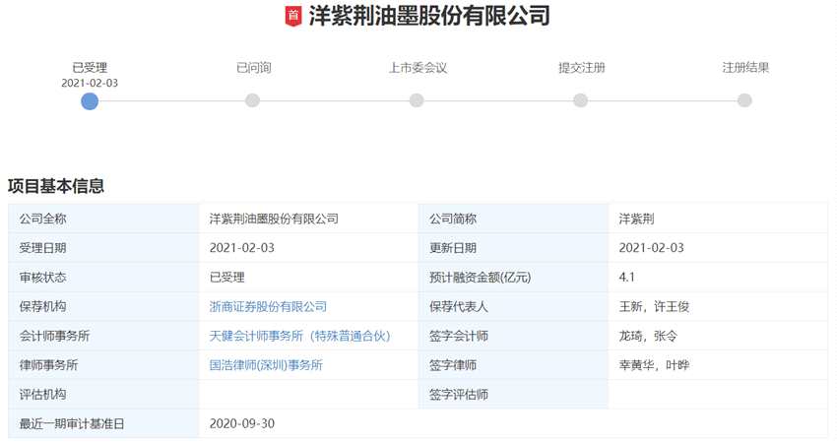
Task: Click the '律师事务所' label cell
Action: click(x=103, y=365)
